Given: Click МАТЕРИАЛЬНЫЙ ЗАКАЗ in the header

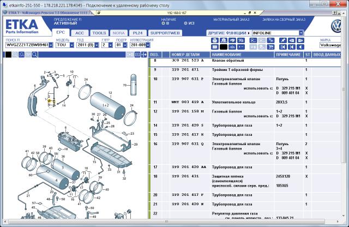Looking at the screenshot, I should tap(231, 20).
